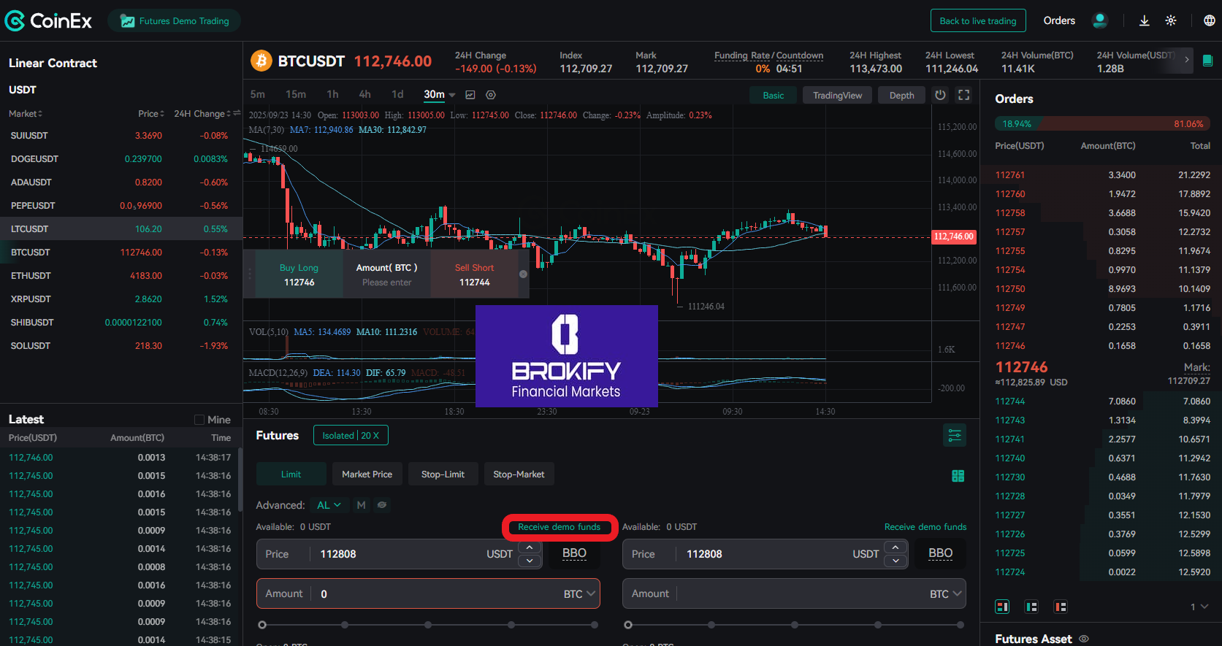Click right amount slider start handle
The image size is (1222, 646).
point(628,625)
